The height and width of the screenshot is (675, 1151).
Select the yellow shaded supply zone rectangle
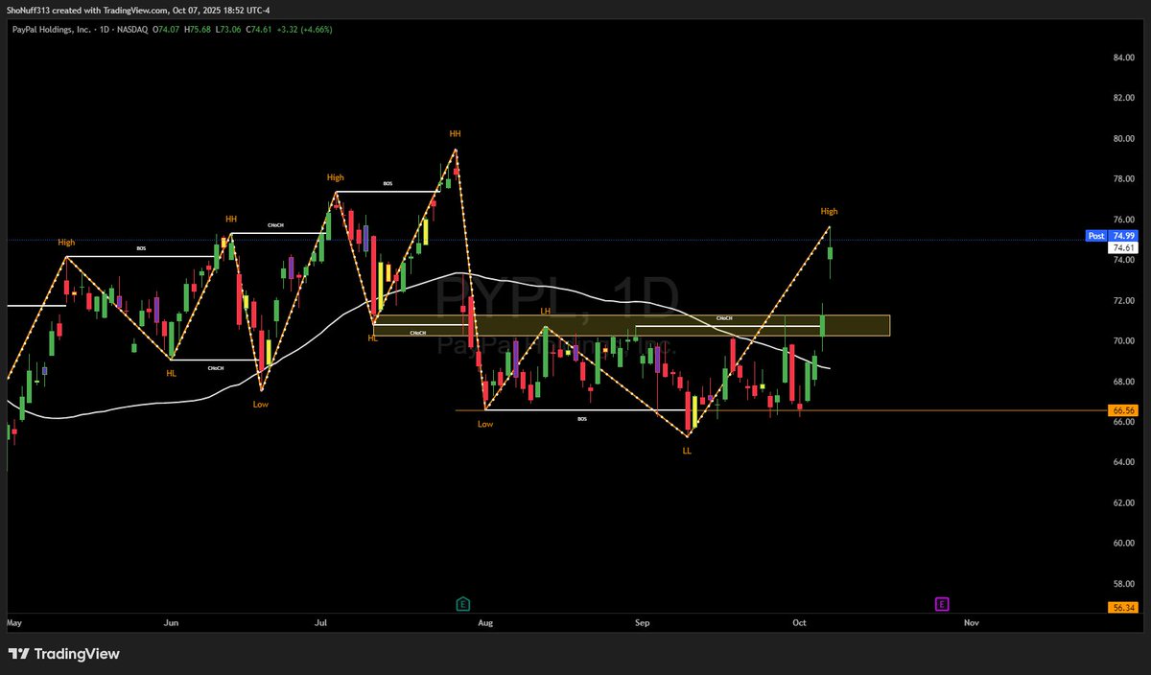coord(632,326)
